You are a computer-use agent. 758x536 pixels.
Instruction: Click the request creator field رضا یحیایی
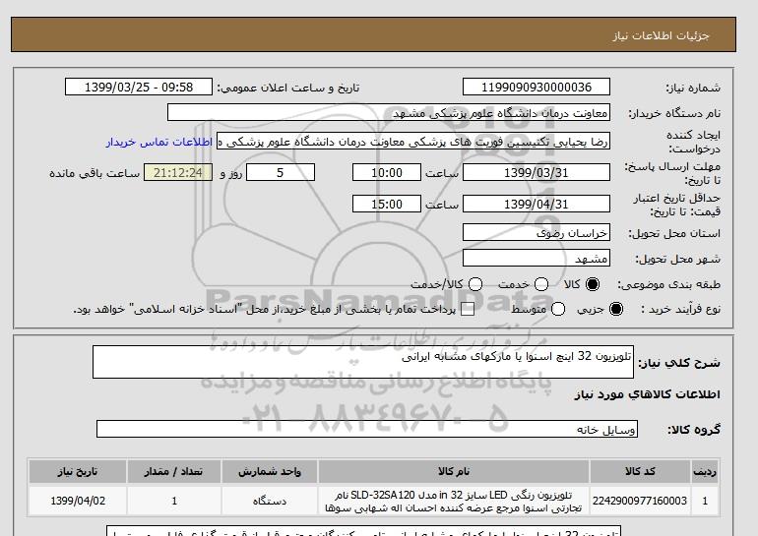[413, 142]
